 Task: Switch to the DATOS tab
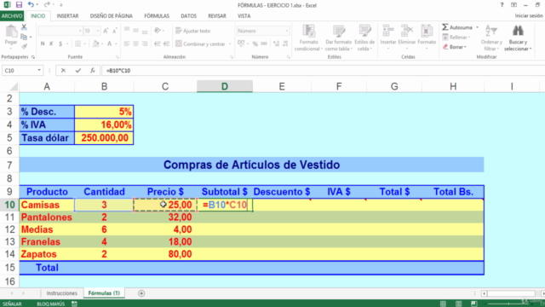pos(188,16)
